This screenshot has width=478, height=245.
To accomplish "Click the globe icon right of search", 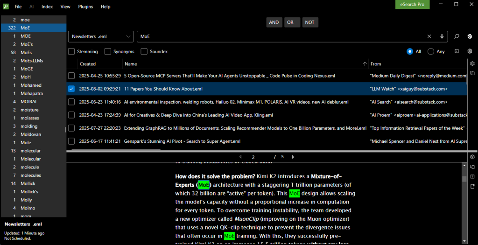I will [x=470, y=36].
